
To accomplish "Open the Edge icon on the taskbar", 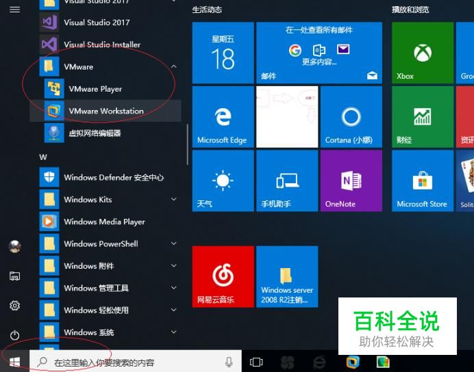I will coord(319,362).
